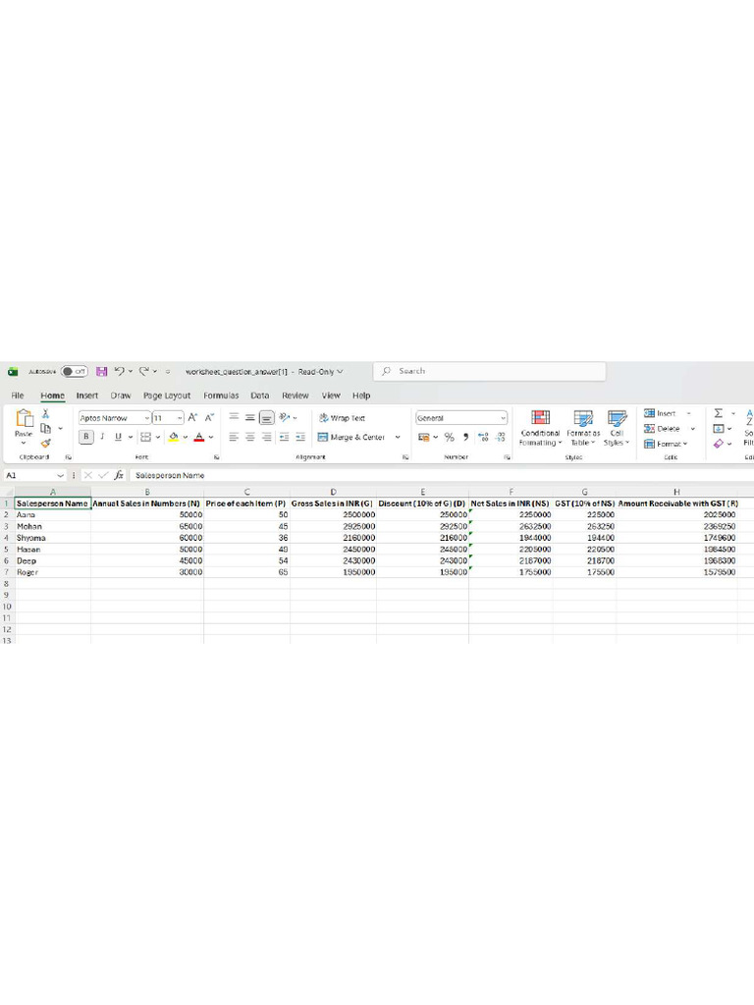Increase indent in alignment group
The height and width of the screenshot is (1005, 754).
[x=300, y=437]
